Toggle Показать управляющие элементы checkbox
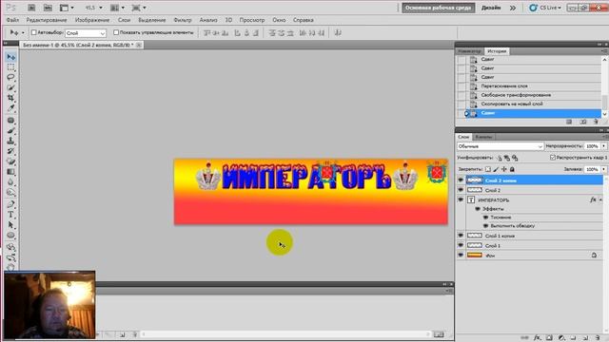Image resolution: width=609 pixels, height=342 pixels. pyautogui.click(x=116, y=32)
